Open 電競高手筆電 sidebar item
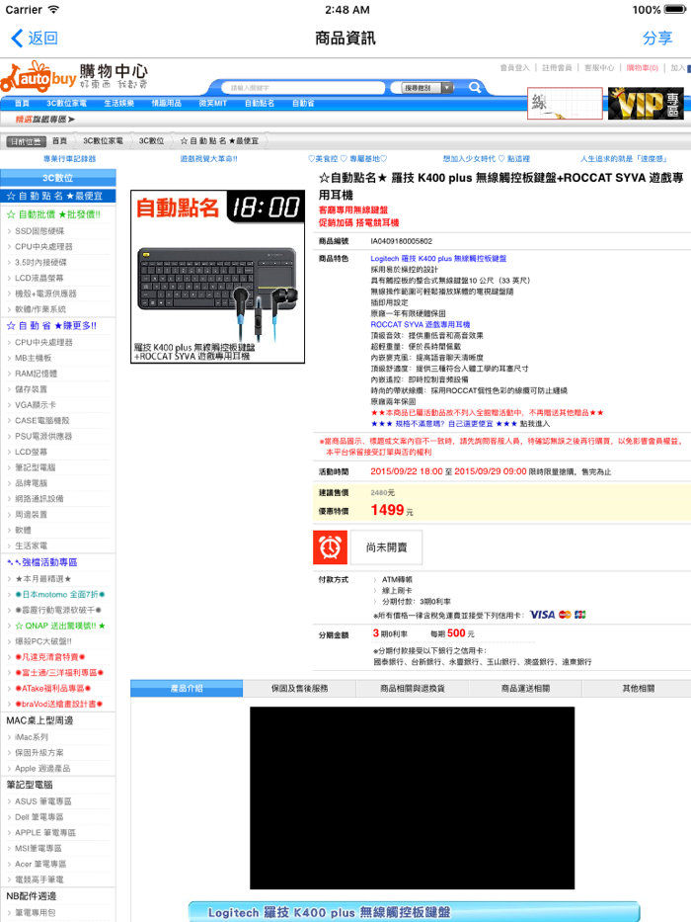This screenshot has width=691, height=922. [39, 880]
